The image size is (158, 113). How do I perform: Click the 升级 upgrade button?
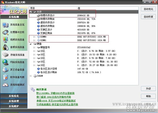coord(148,89)
